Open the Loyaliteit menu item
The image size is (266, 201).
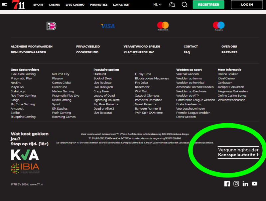coord(121,5)
